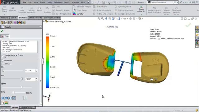Enable Weld Lines checkbox

[x=2, y=60]
